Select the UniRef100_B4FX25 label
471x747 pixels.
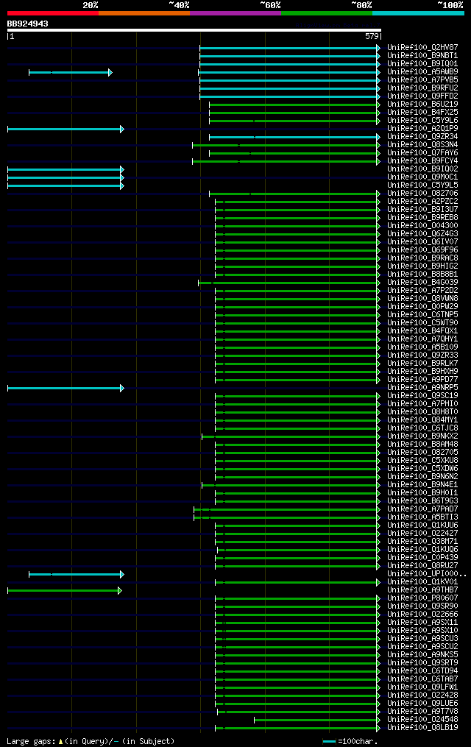(x=422, y=113)
